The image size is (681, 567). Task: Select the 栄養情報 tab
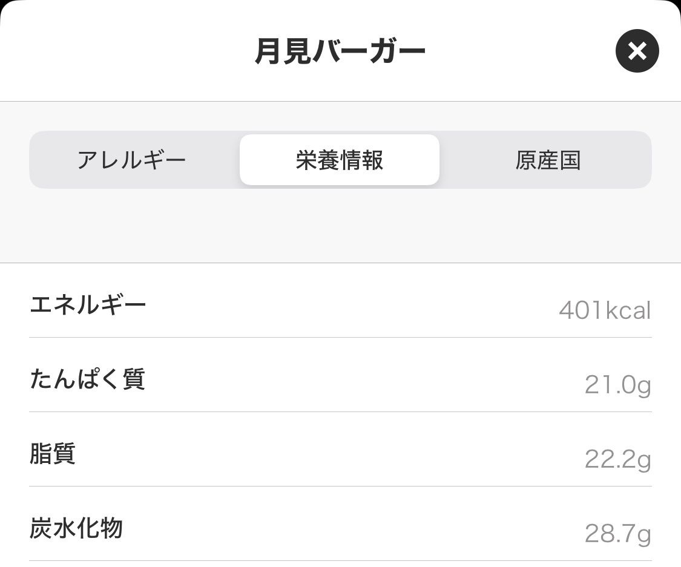point(340,160)
